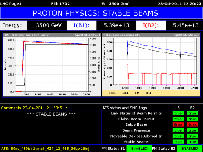Select the LHCb legend entry
The height and width of the screenshot is (152, 203).
point(146,93)
